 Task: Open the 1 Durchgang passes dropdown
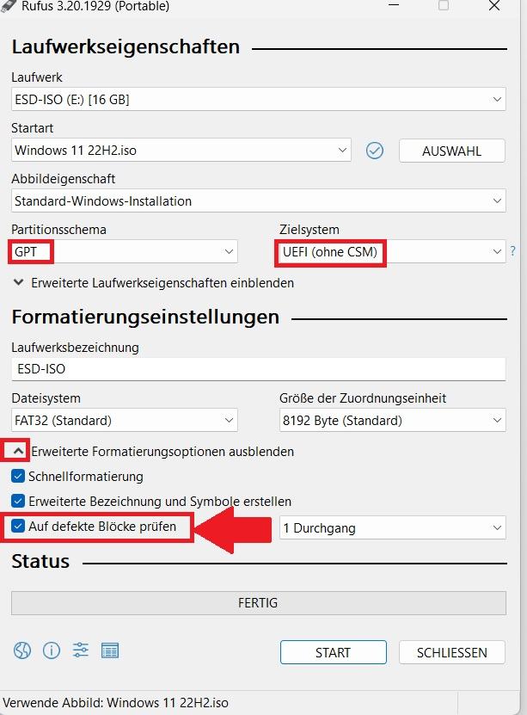pos(392,527)
